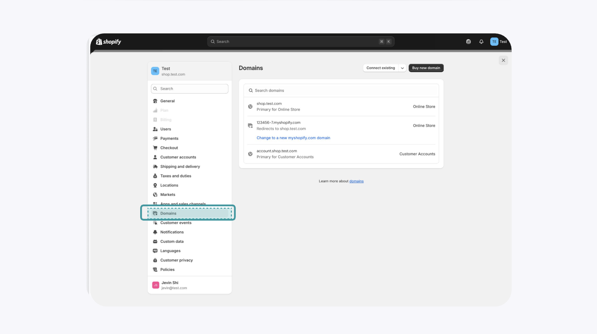Focus the settings sidebar Search box
The image size is (597, 334).
tap(190, 89)
